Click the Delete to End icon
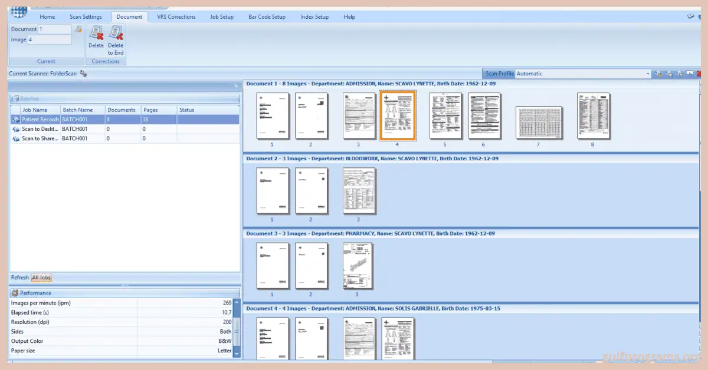This screenshot has height=370, width=708. tap(116, 34)
